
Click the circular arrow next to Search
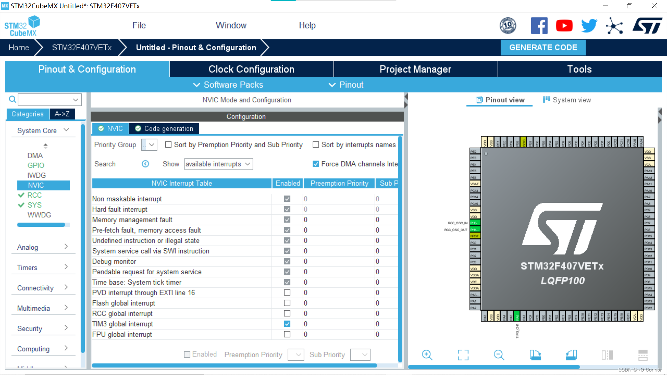coord(145,164)
